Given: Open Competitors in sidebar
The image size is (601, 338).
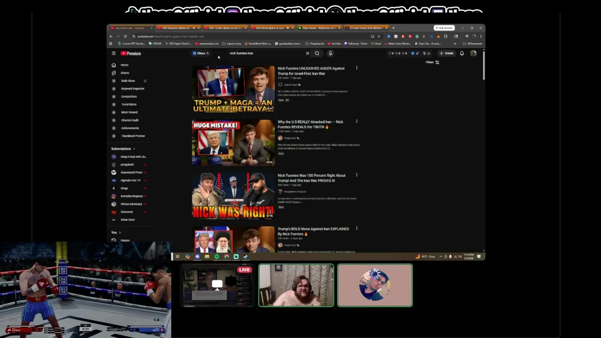Looking at the screenshot, I should click(130, 96).
